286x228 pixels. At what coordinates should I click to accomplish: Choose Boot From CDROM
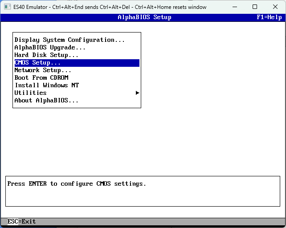click(x=77, y=78)
